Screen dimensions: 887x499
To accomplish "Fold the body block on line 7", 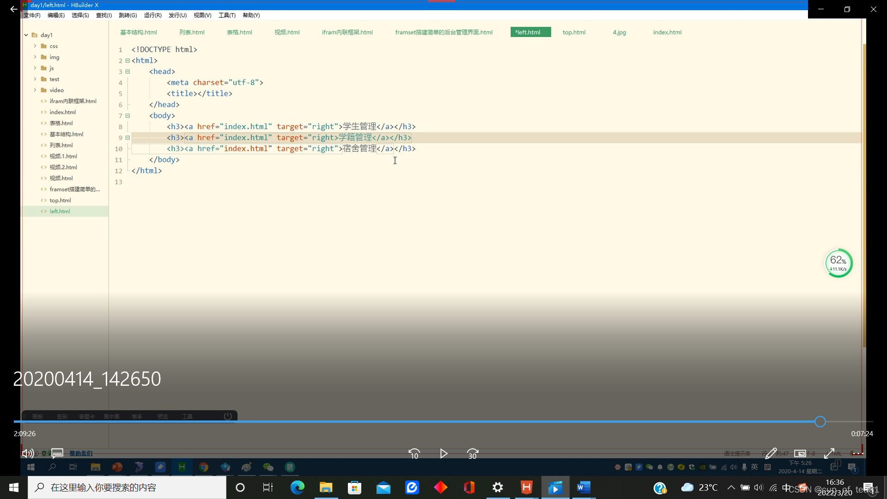I will point(128,116).
